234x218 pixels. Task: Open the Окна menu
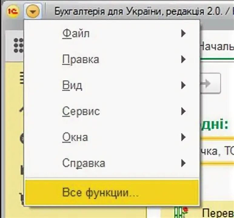pos(112,137)
